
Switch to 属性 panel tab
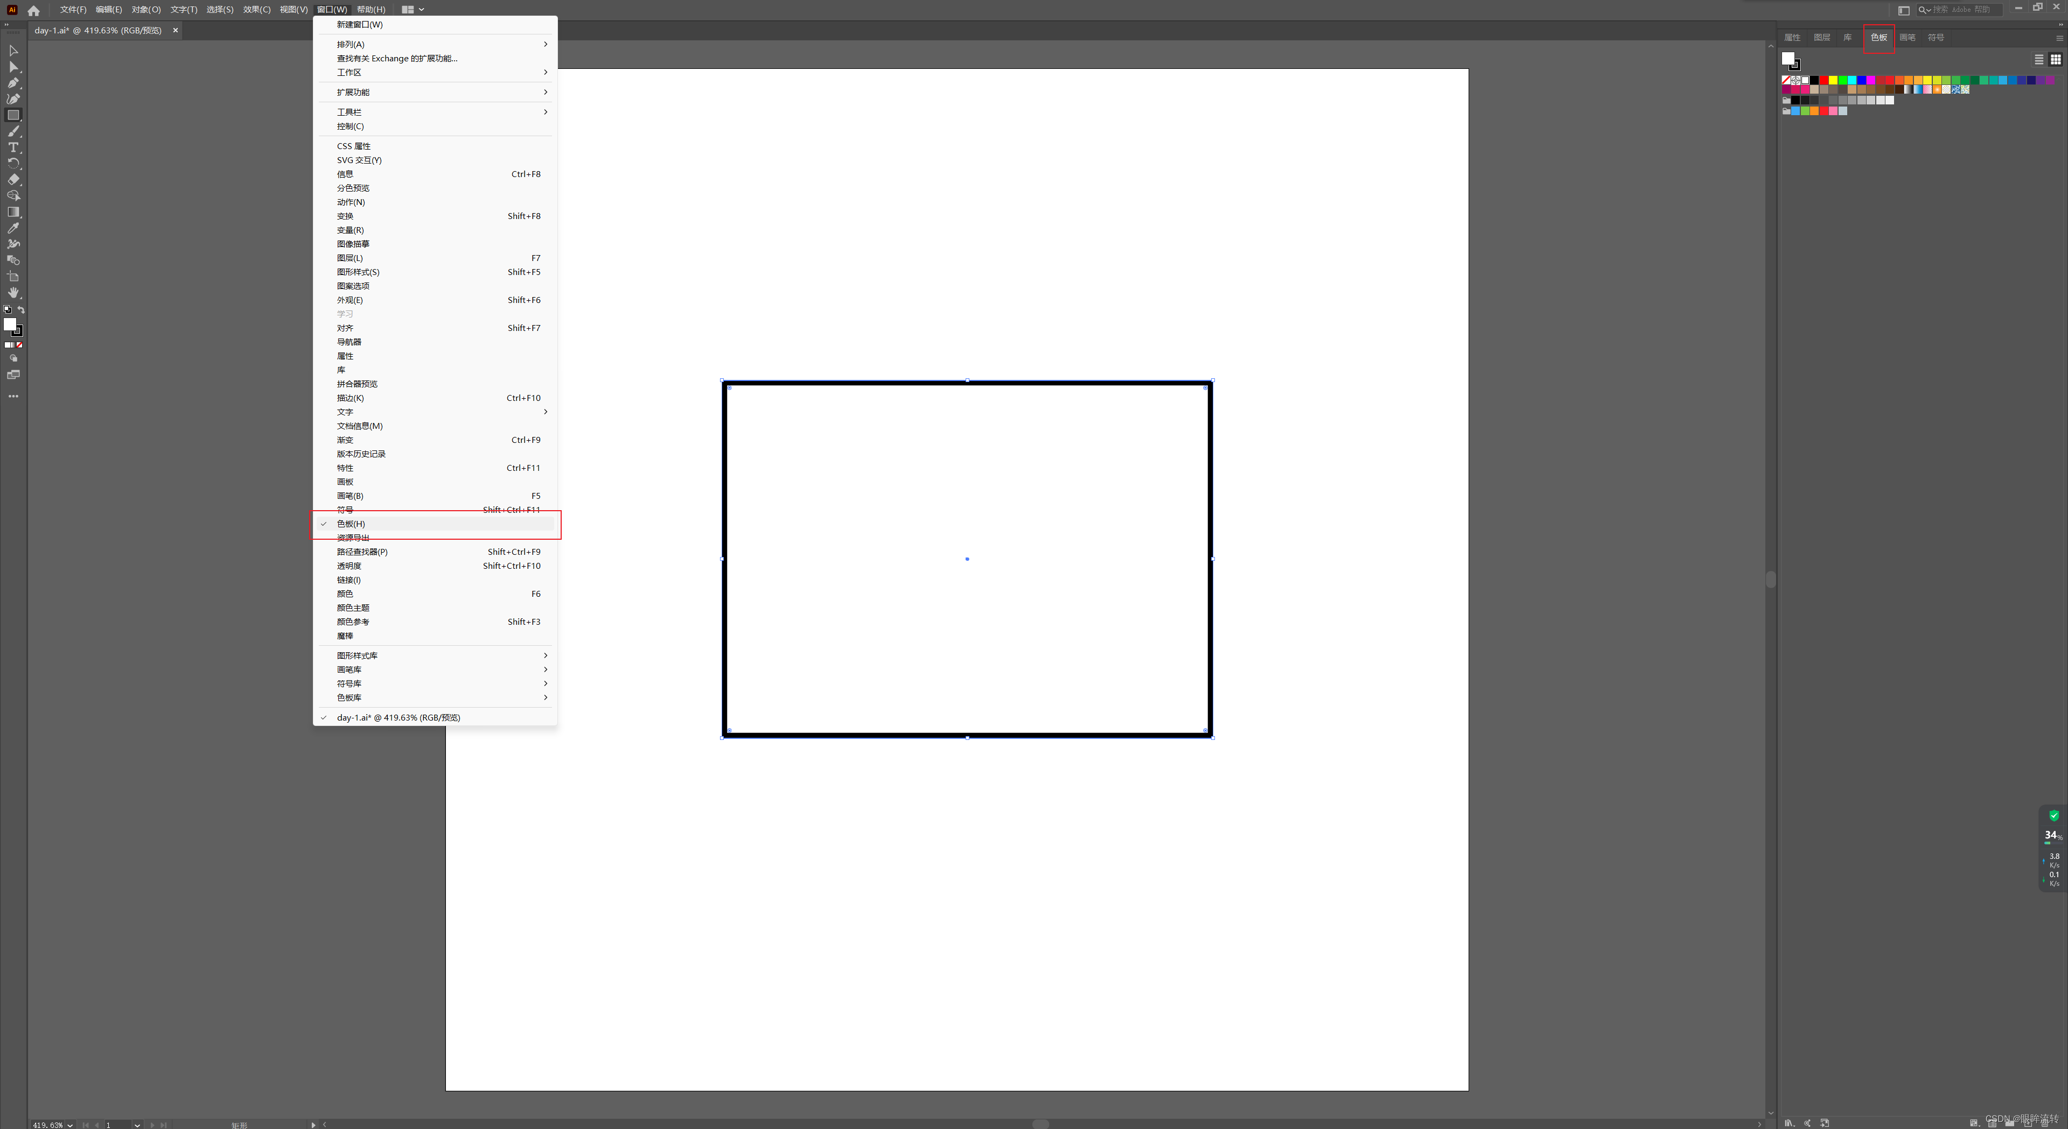tap(1792, 38)
